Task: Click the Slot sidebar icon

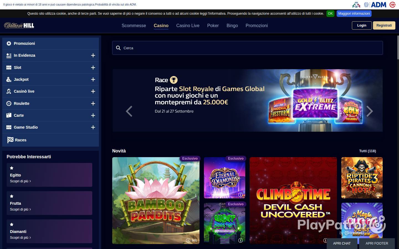Action: 9,68
